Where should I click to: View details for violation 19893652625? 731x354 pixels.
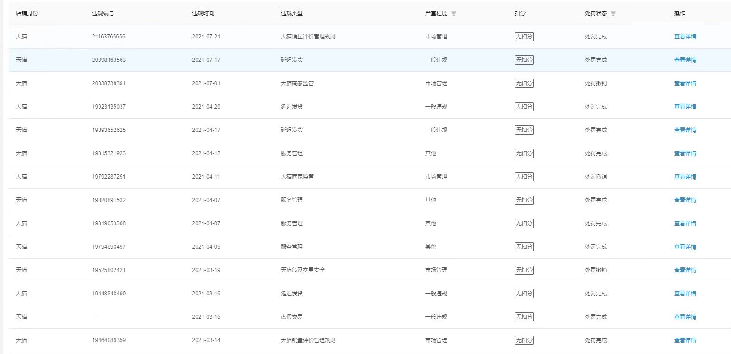point(685,130)
